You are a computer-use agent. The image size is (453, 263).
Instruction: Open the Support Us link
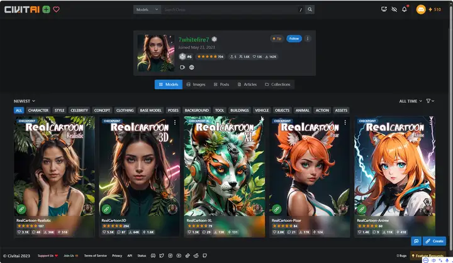point(48,255)
